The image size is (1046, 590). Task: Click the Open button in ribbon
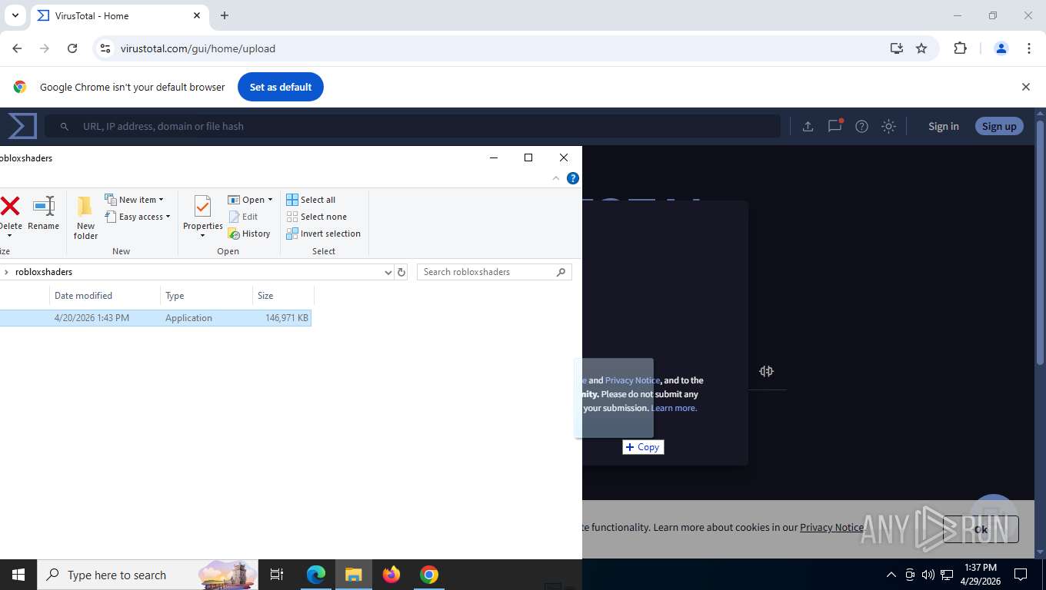(250, 200)
